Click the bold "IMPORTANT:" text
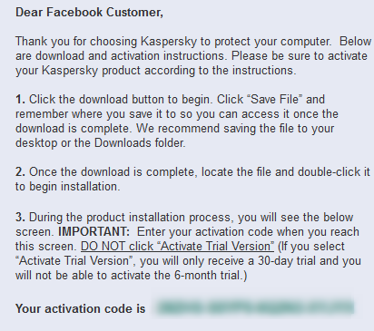Screen dimensions: 374x331 (93, 232)
